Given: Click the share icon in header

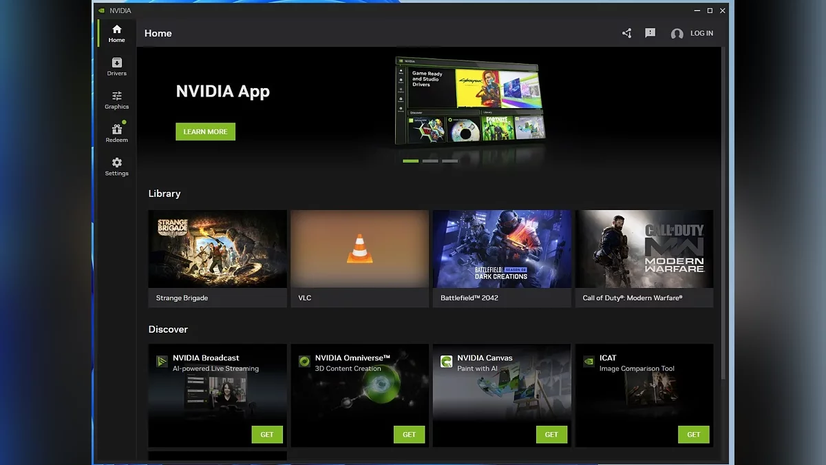Looking at the screenshot, I should pyautogui.click(x=626, y=33).
